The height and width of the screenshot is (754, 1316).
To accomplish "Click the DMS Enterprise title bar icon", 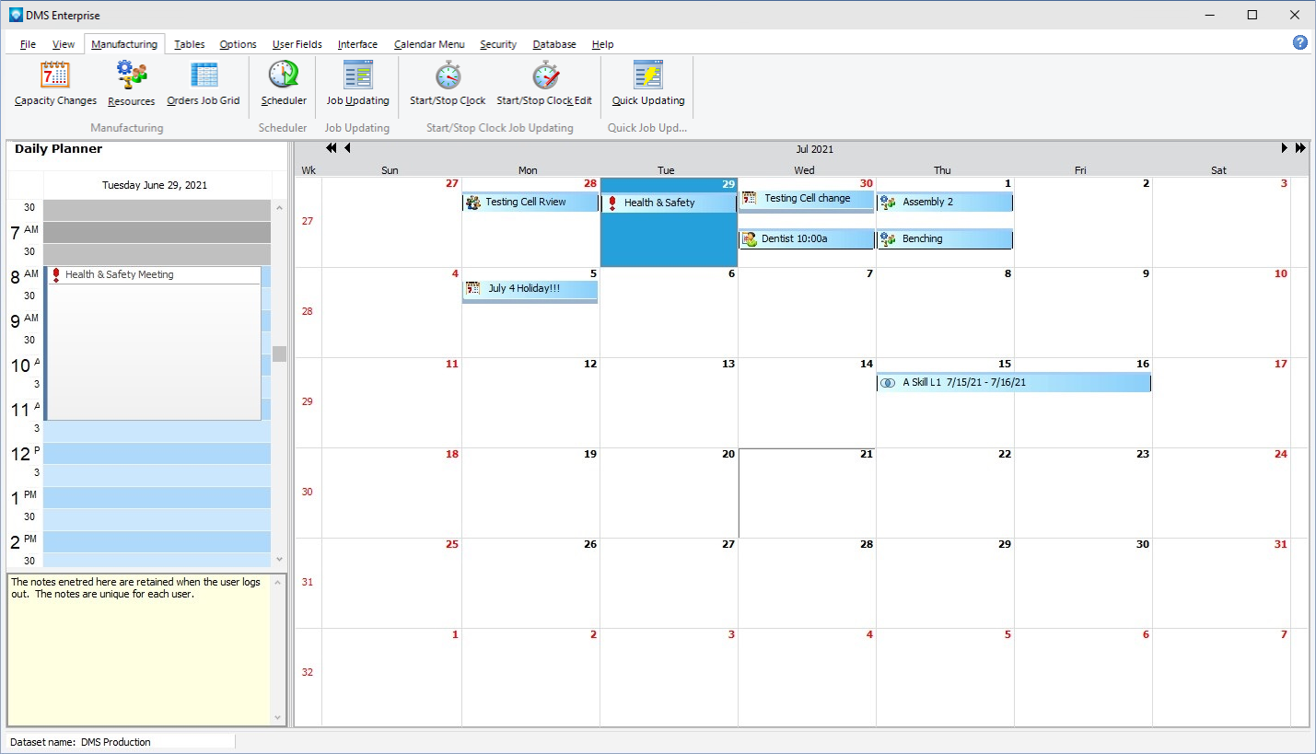I will (16, 15).
